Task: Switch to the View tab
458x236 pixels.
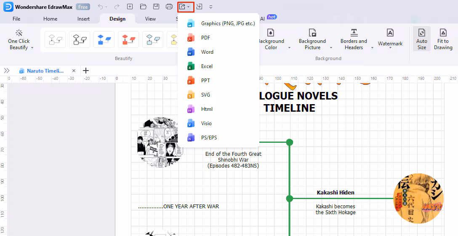Action: click(x=150, y=18)
